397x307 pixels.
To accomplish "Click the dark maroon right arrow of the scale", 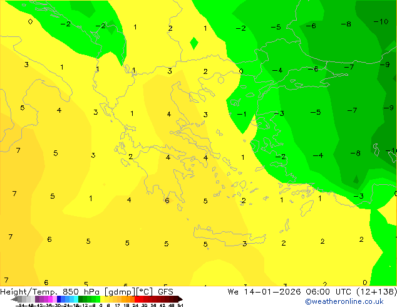I will pos(180,299).
